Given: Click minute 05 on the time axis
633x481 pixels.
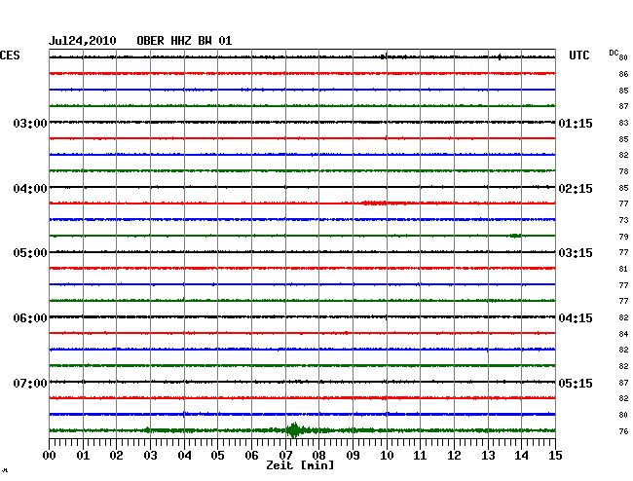Looking at the screenshot, I should (x=217, y=455).
